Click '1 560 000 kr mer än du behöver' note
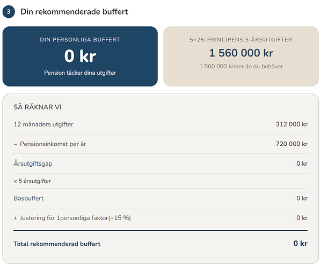The width and height of the screenshot is (328, 269). [241, 67]
